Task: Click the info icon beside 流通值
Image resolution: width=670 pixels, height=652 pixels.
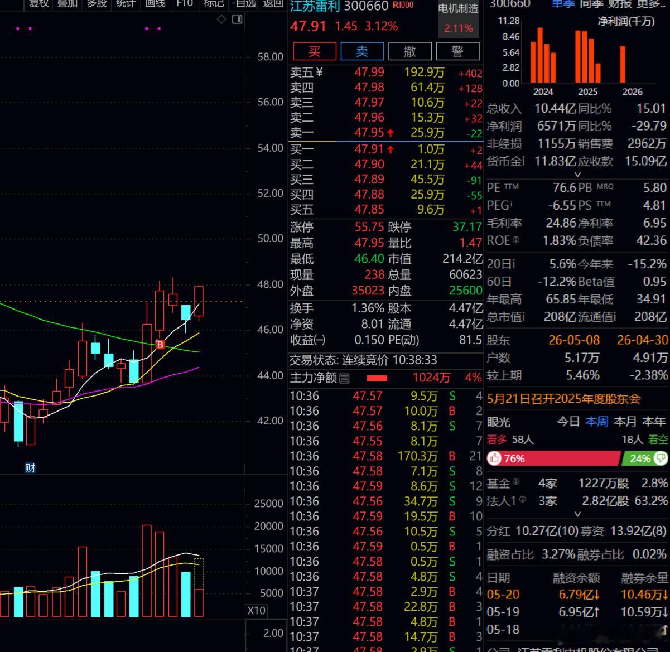Action: [614, 317]
